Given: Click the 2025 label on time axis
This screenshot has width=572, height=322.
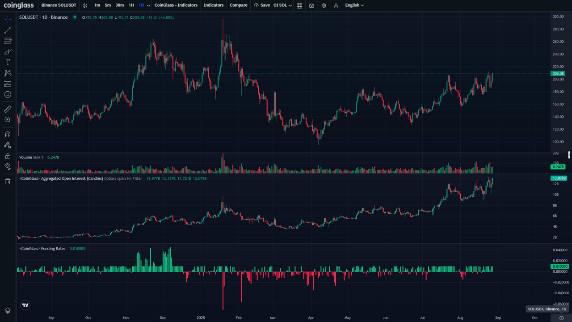Looking at the screenshot, I should pyautogui.click(x=201, y=318).
